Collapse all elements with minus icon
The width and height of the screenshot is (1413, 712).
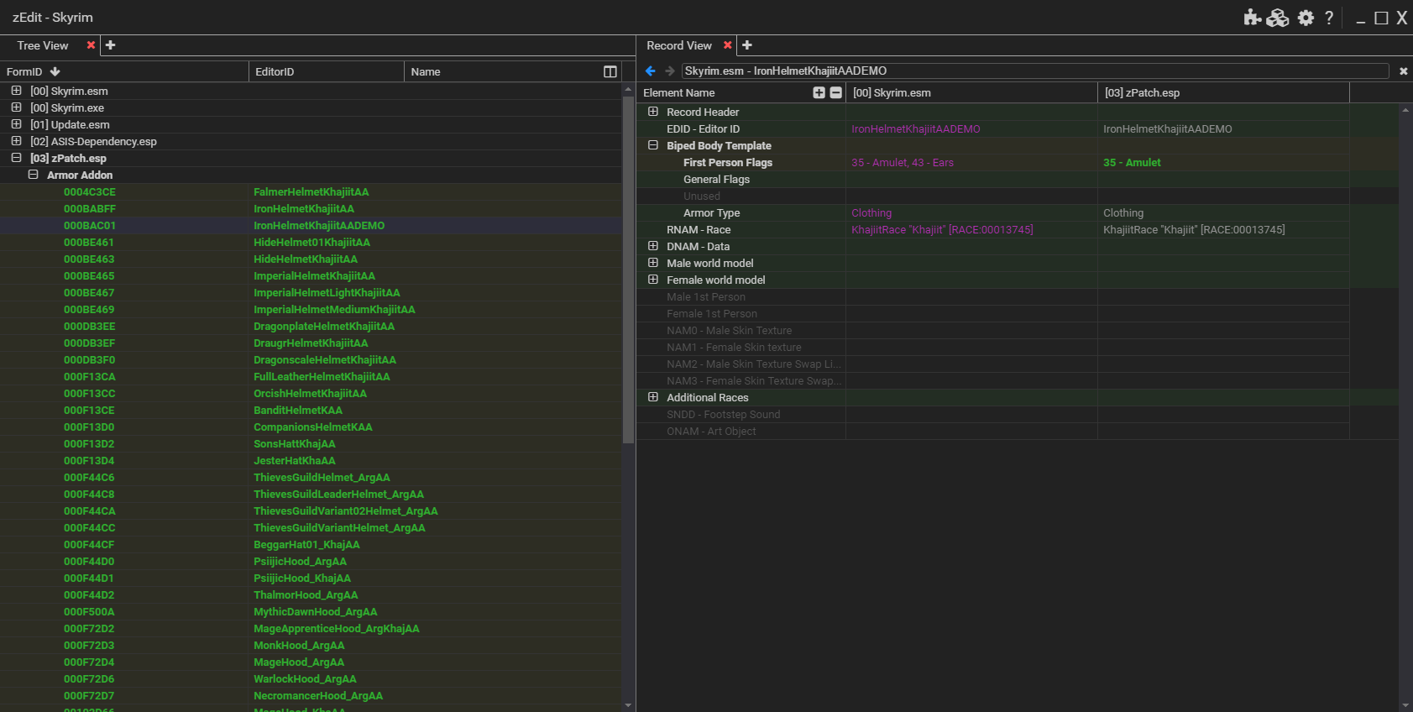pyautogui.click(x=835, y=93)
